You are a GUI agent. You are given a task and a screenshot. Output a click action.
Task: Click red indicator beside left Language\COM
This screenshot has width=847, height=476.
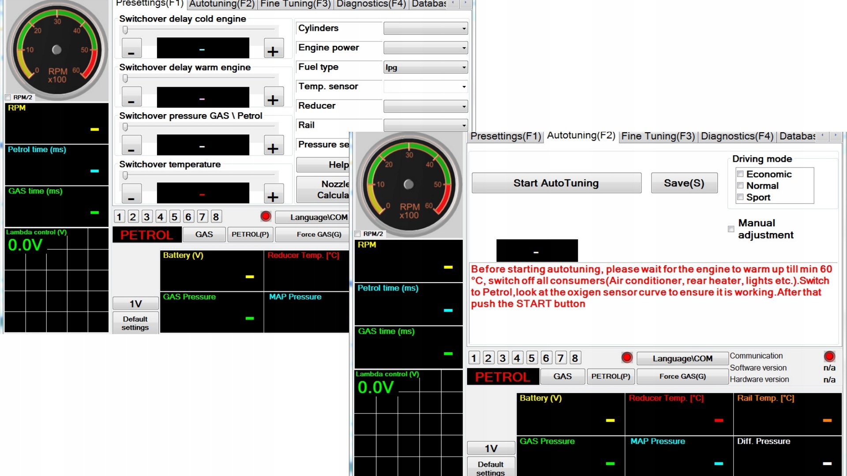pyautogui.click(x=266, y=216)
